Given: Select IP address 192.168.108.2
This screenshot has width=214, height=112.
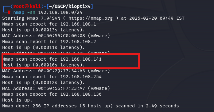Looking at the screenshot, I should click(x=78, y=42).
